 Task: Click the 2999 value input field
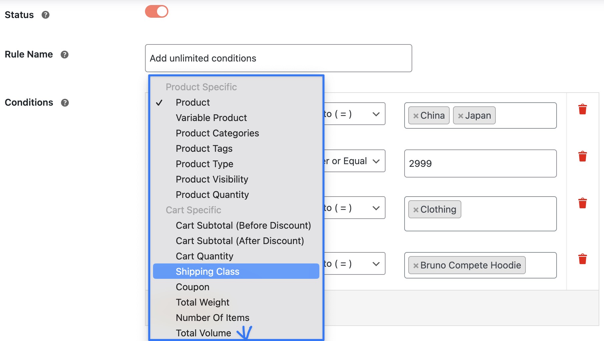(x=480, y=163)
